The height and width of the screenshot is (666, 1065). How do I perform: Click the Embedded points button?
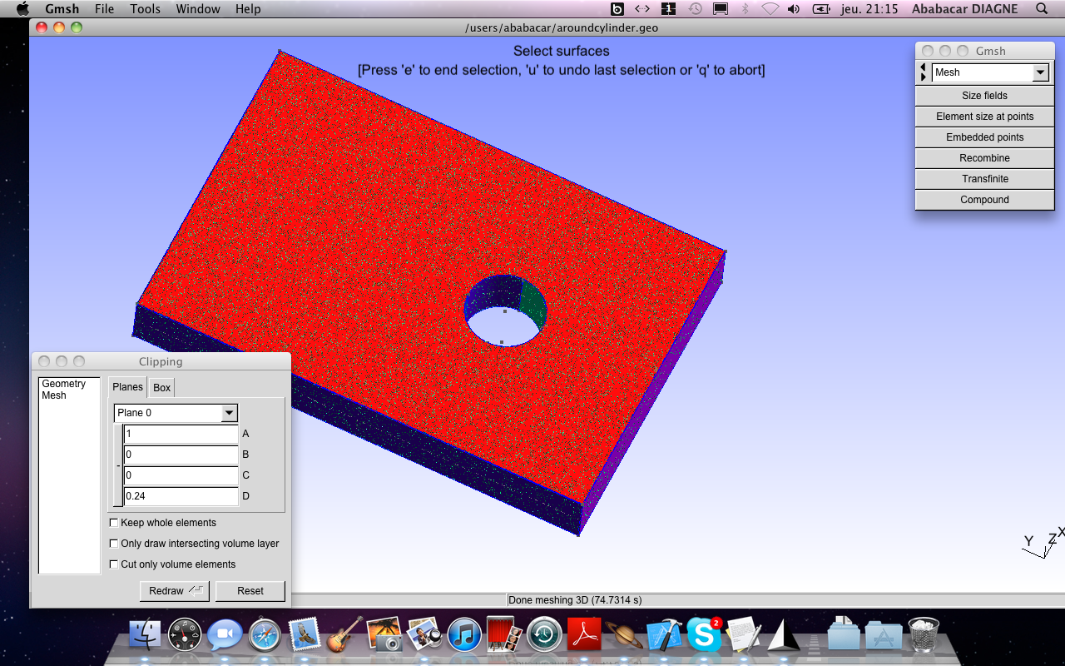[984, 137]
